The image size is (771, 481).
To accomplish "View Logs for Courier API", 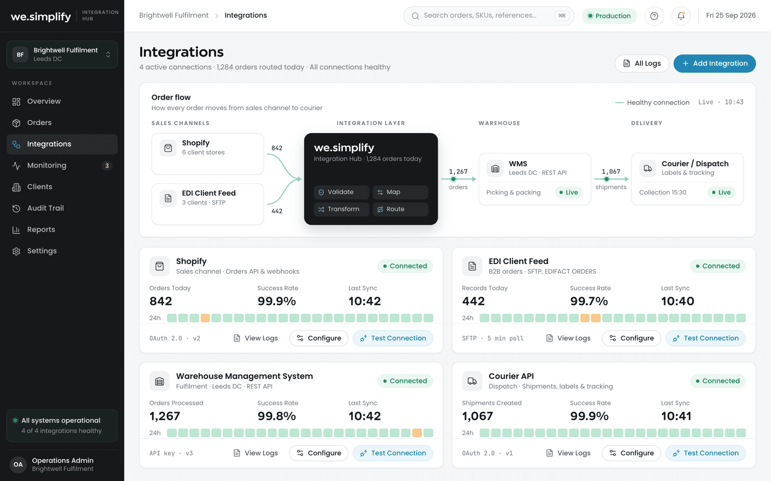I will click(569, 453).
